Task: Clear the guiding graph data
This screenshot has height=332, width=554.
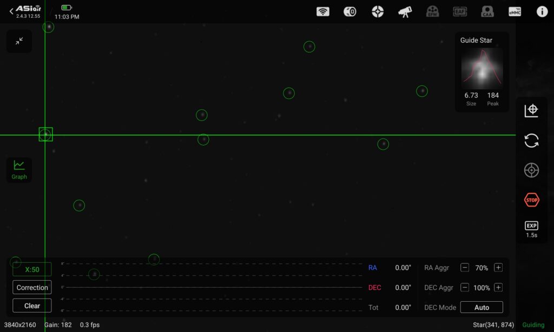Action: pos(32,306)
